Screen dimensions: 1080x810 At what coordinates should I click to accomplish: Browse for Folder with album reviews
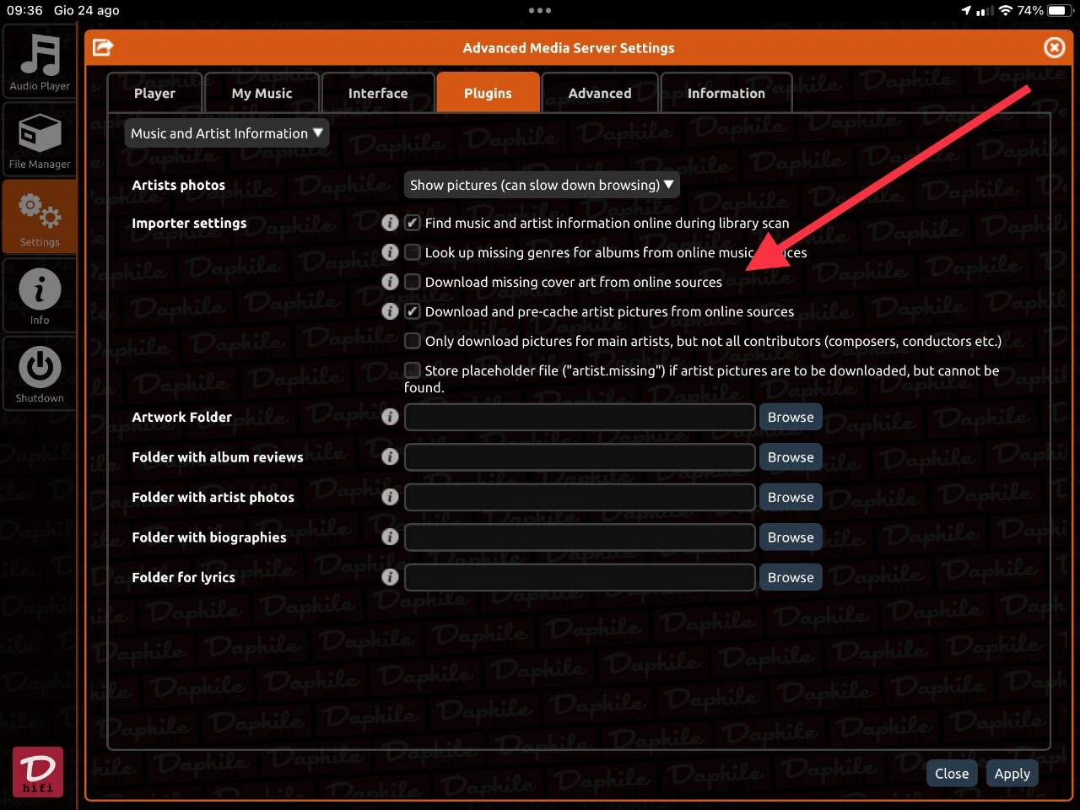pos(791,456)
